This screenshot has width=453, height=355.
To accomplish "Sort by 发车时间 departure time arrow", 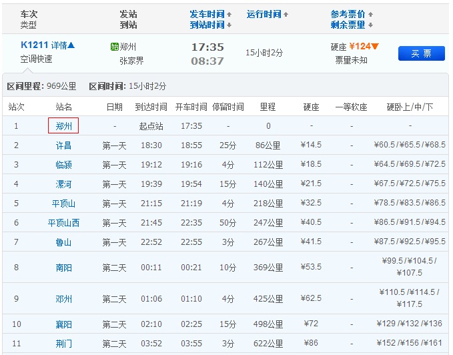I will tap(230, 14).
